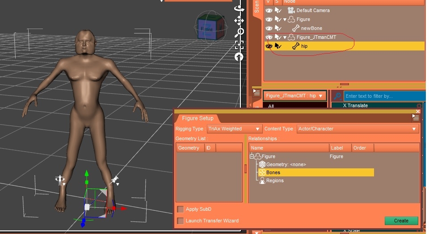Enable the Apply SubD checkbox
The image size is (429, 234).
181,209
